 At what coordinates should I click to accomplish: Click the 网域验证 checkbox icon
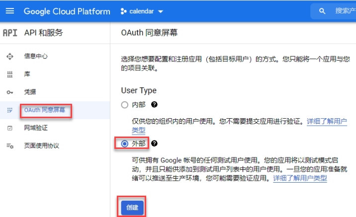[x=10, y=128]
